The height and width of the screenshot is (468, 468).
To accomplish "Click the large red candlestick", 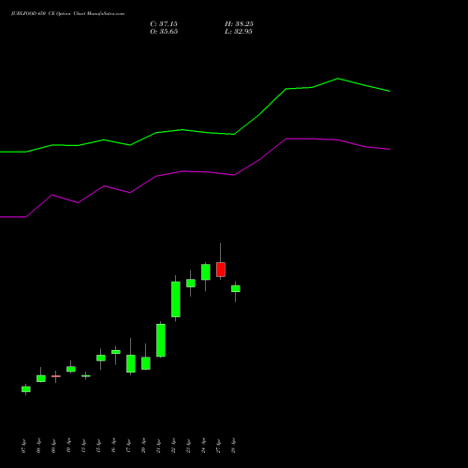I will click(221, 270).
